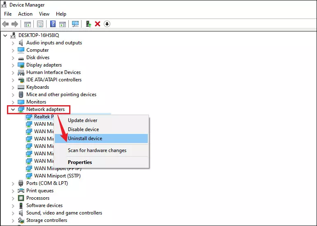Click the DESKTOP-16H58IQ computer icon
The image size is (317, 226).
13,35
